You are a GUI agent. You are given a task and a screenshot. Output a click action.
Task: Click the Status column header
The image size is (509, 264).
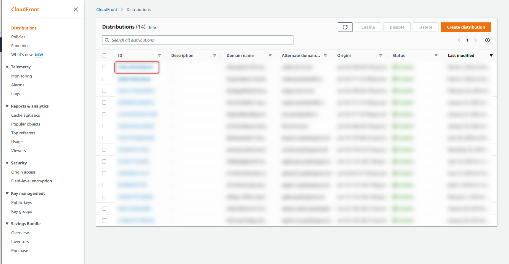tap(399, 55)
